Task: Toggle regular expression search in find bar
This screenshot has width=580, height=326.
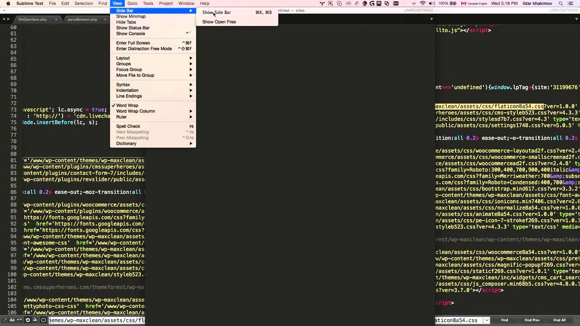Action: pos(5,320)
